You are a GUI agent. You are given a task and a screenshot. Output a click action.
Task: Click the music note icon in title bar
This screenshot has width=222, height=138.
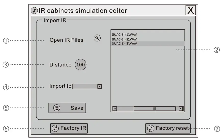click(34, 11)
